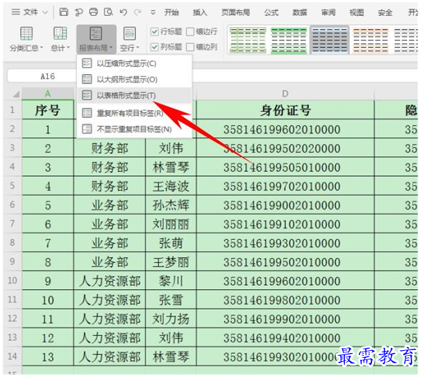422x378 pixels.
Task: Toggle the 列标题 column headers checkbox
Action: (x=154, y=47)
